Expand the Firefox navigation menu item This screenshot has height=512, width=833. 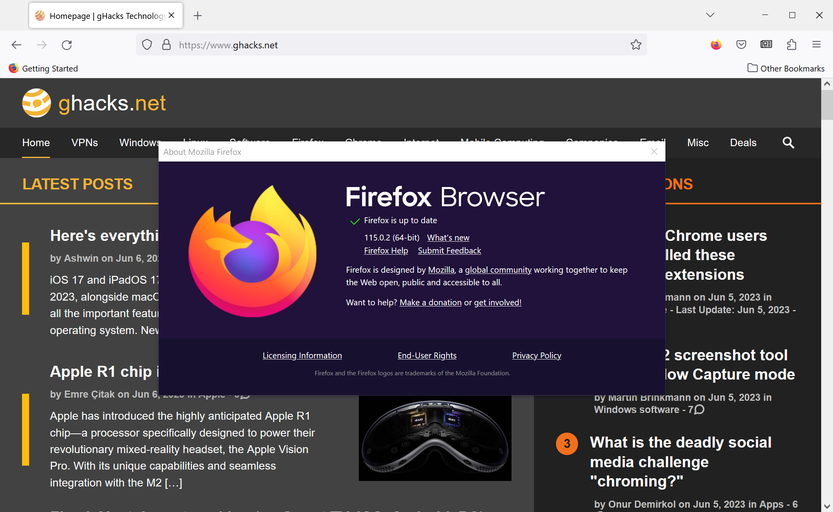[x=308, y=142]
